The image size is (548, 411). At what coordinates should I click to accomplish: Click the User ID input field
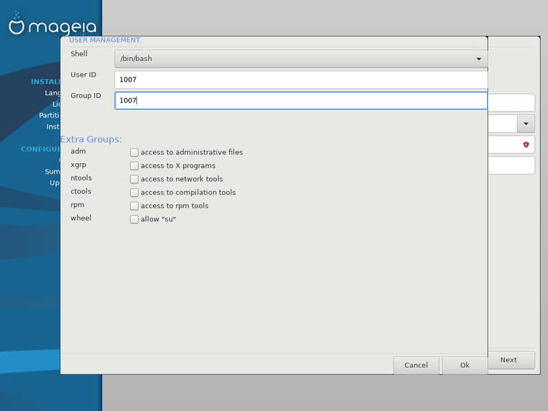click(x=301, y=79)
